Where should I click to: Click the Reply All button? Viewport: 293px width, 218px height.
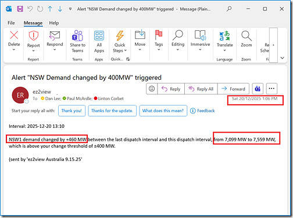point(201,89)
